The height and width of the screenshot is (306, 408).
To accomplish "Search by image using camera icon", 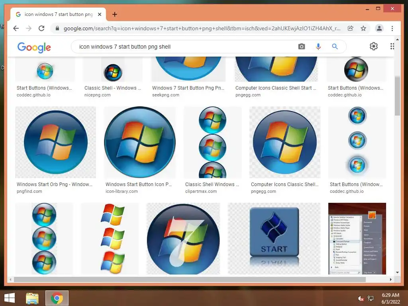I will (302, 47).
